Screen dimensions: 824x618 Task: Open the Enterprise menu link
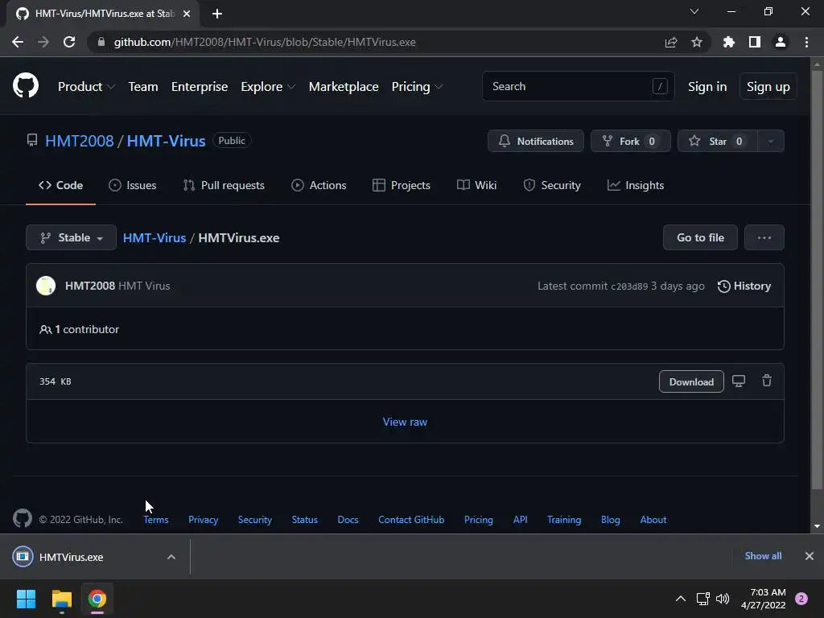pyautogui.click(x=200, y=87)
